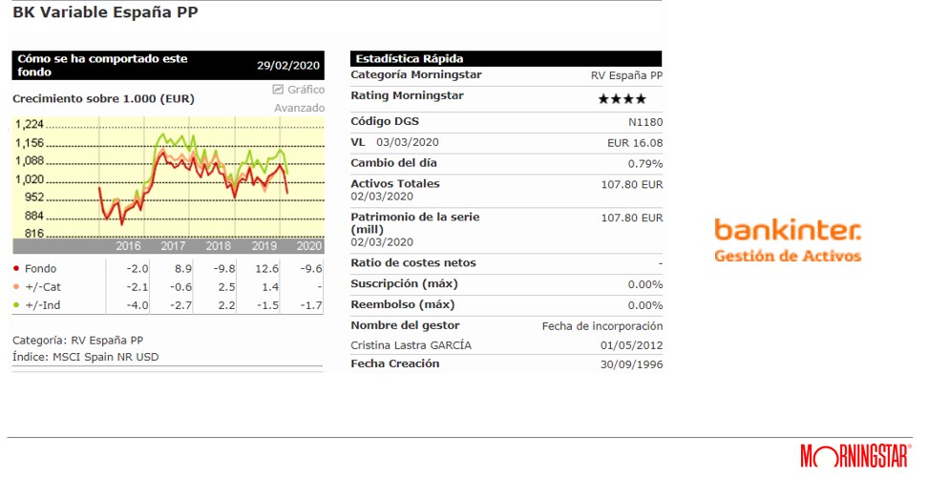
Task: Click the red Fondo legend dot
Action: (x=16, y=269)
